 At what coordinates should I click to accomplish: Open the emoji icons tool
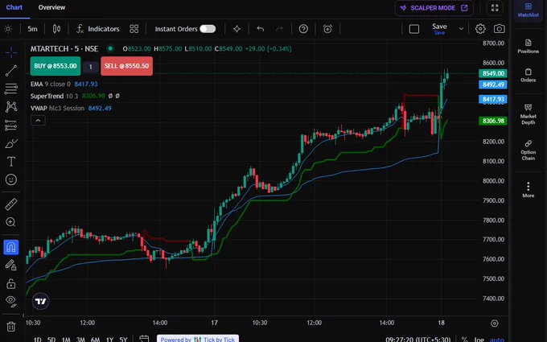pyautogui.click(x=11, y=179)
